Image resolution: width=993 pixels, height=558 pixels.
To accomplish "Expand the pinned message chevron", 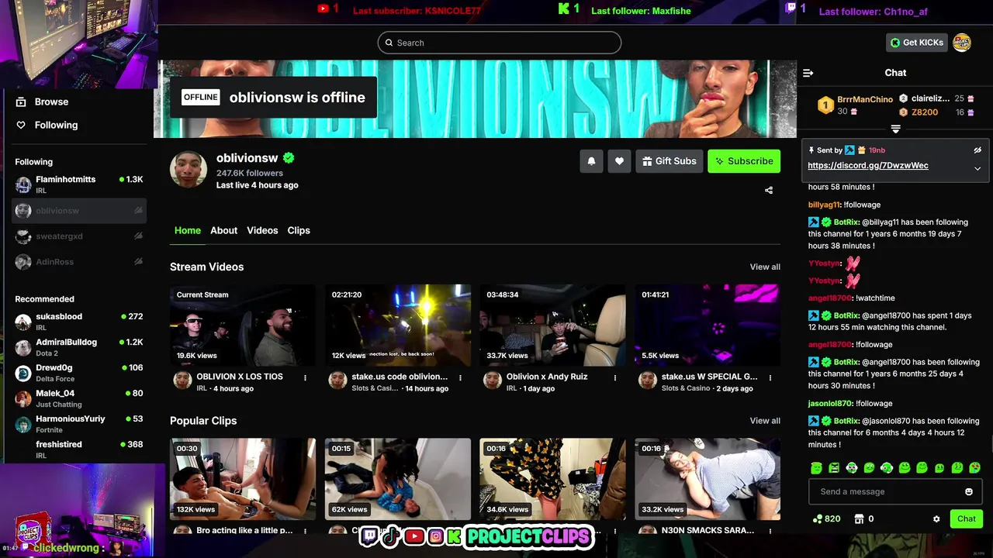I will click(x=977, y=169).
